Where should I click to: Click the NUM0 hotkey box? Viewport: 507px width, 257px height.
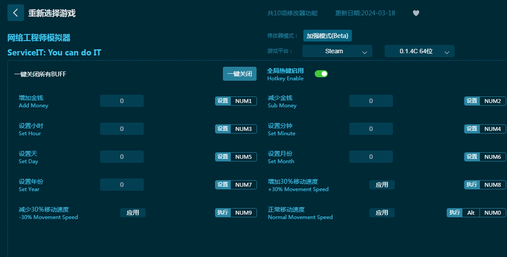click(x=493, y=213)
